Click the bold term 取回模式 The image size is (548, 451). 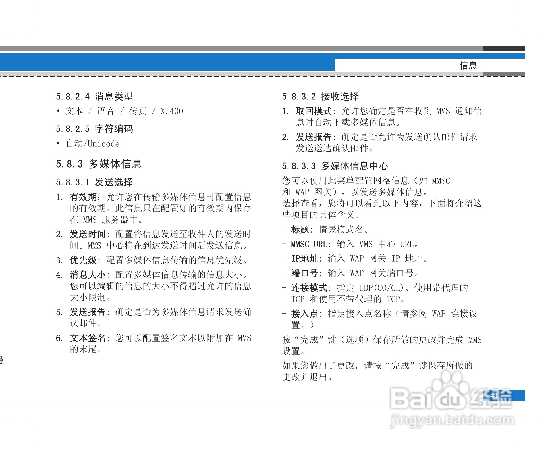(x=314, y=111)
